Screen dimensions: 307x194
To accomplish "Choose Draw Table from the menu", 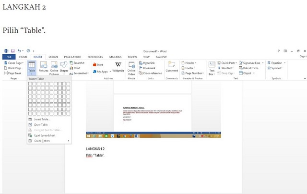I will tap(41, 124).
